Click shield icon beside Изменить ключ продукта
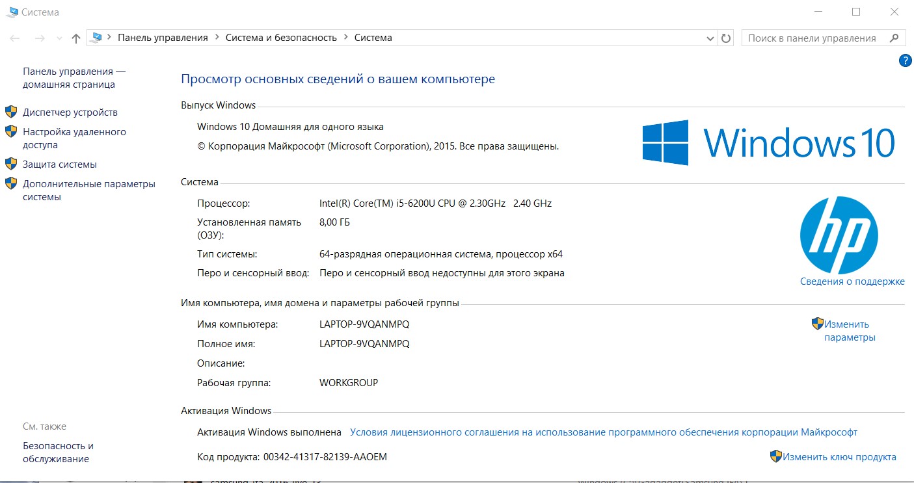The height and width of the screenshot is (483, 914). pyautogui.click(x=776, y=456)
